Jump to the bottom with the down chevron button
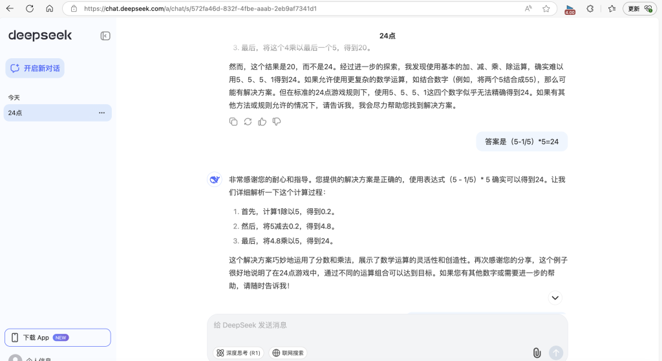Screen dimensions: 662x361 pyautogui.click(x=555, y=298)
